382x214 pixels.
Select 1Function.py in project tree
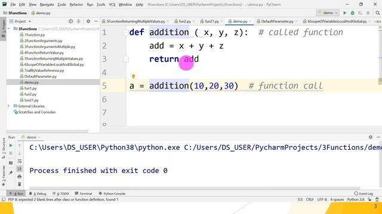(x=35, y=35)
